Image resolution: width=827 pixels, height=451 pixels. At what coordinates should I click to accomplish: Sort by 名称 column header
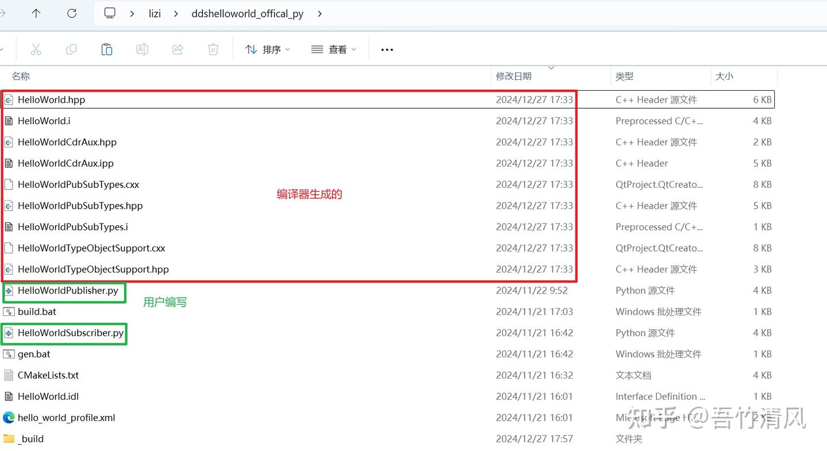pyautogui.click(x=21, y=76)
